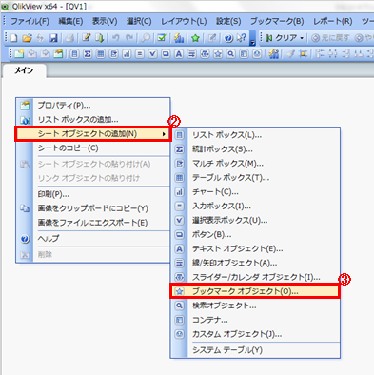
Task: Click the クリア clear selections button
Action: click(282, 38)
